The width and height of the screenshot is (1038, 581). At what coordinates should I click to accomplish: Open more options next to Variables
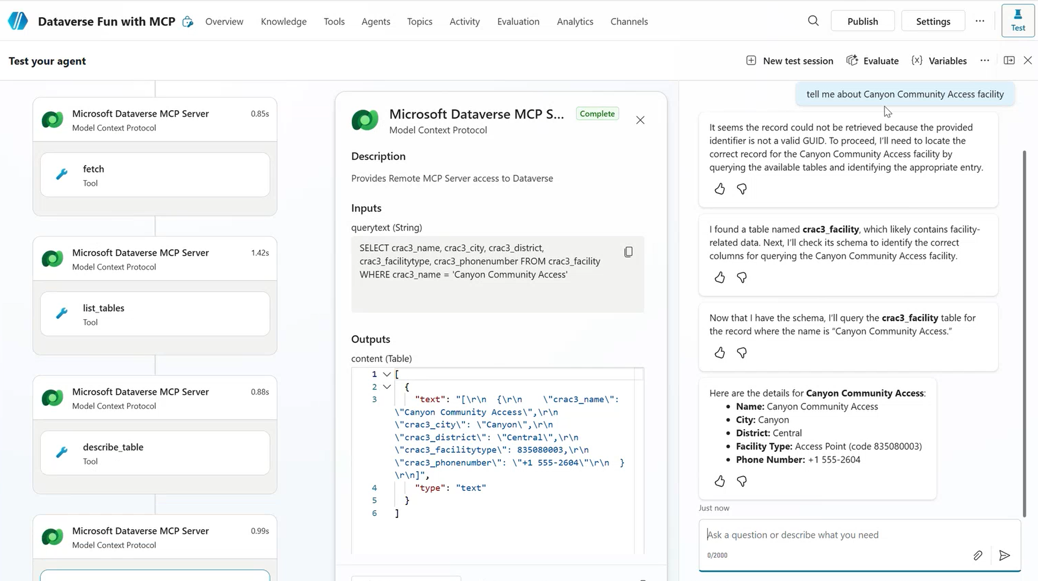[984, 60]
